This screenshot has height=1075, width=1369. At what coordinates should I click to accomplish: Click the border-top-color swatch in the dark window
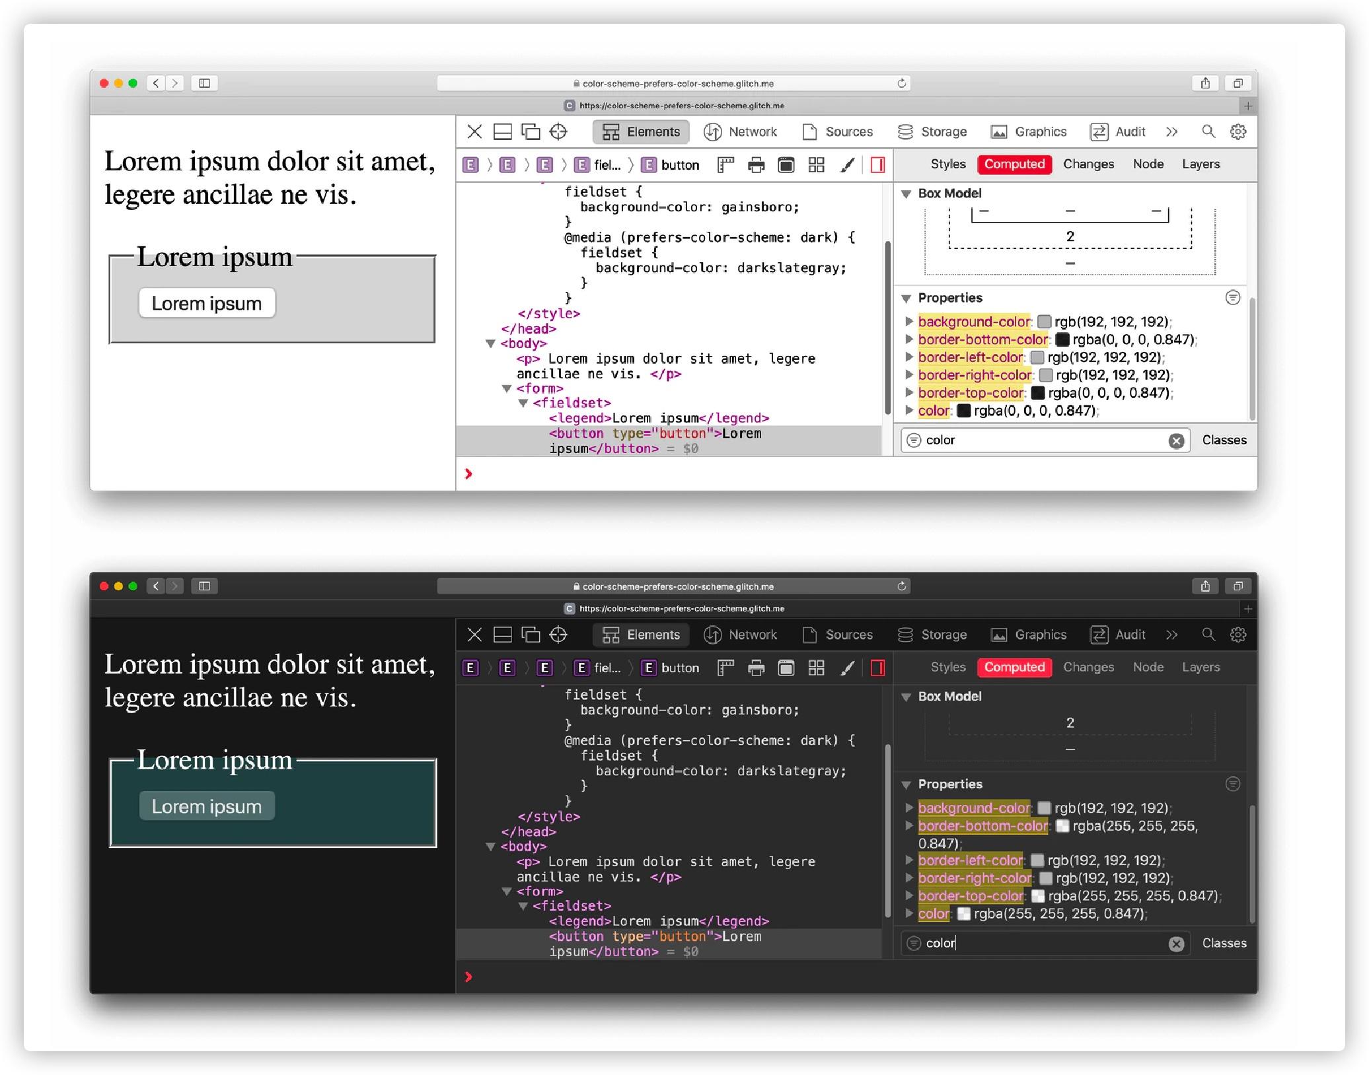1038,896
